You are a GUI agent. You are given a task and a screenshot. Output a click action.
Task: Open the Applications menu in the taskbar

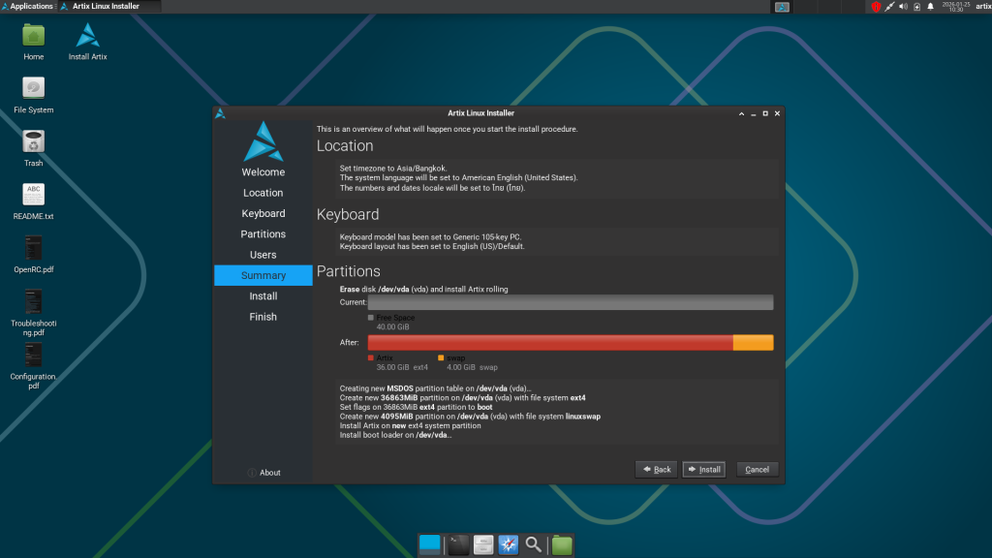[27, 5]
